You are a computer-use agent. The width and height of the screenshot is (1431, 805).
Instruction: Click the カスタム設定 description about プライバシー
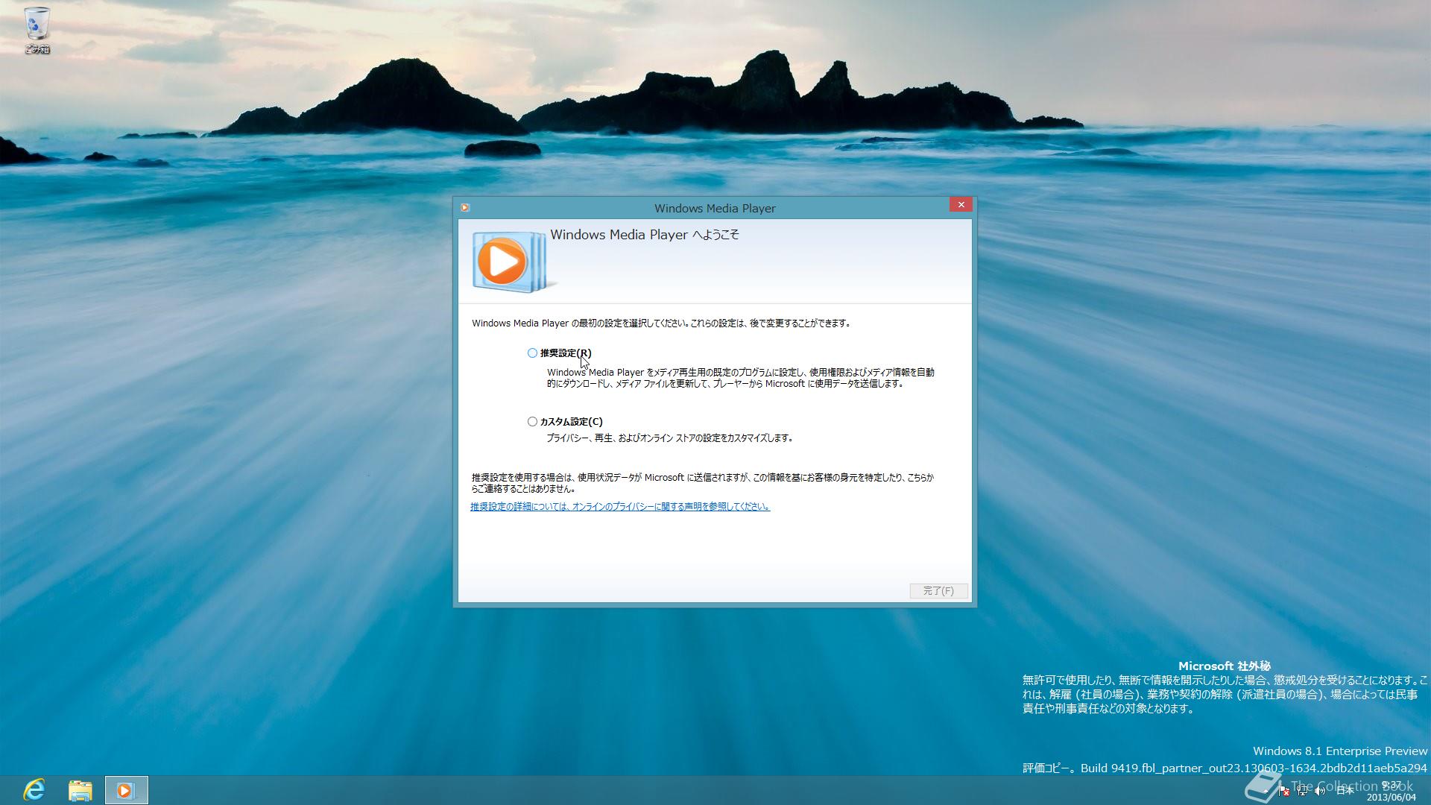point(669,438)
